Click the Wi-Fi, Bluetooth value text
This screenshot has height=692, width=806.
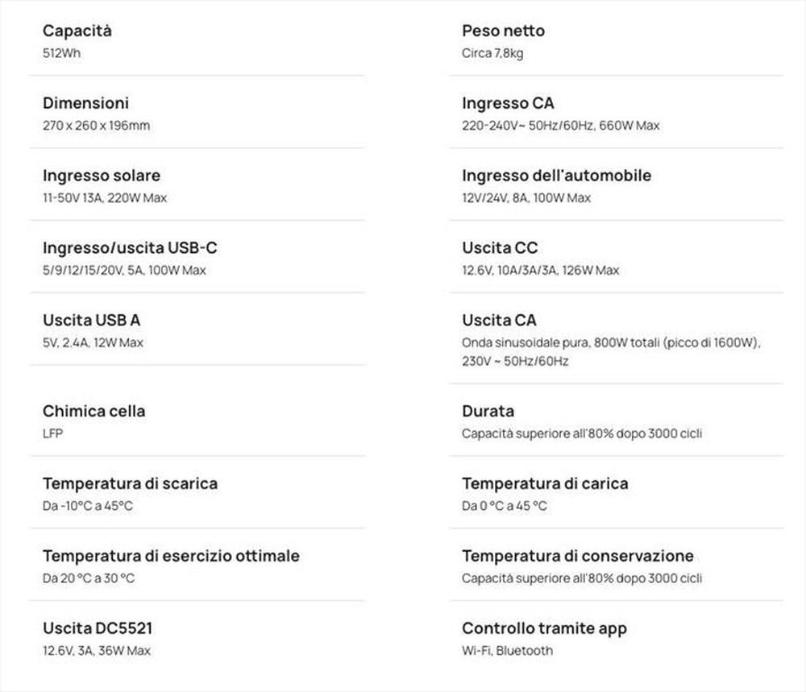(x=507, y=651)
